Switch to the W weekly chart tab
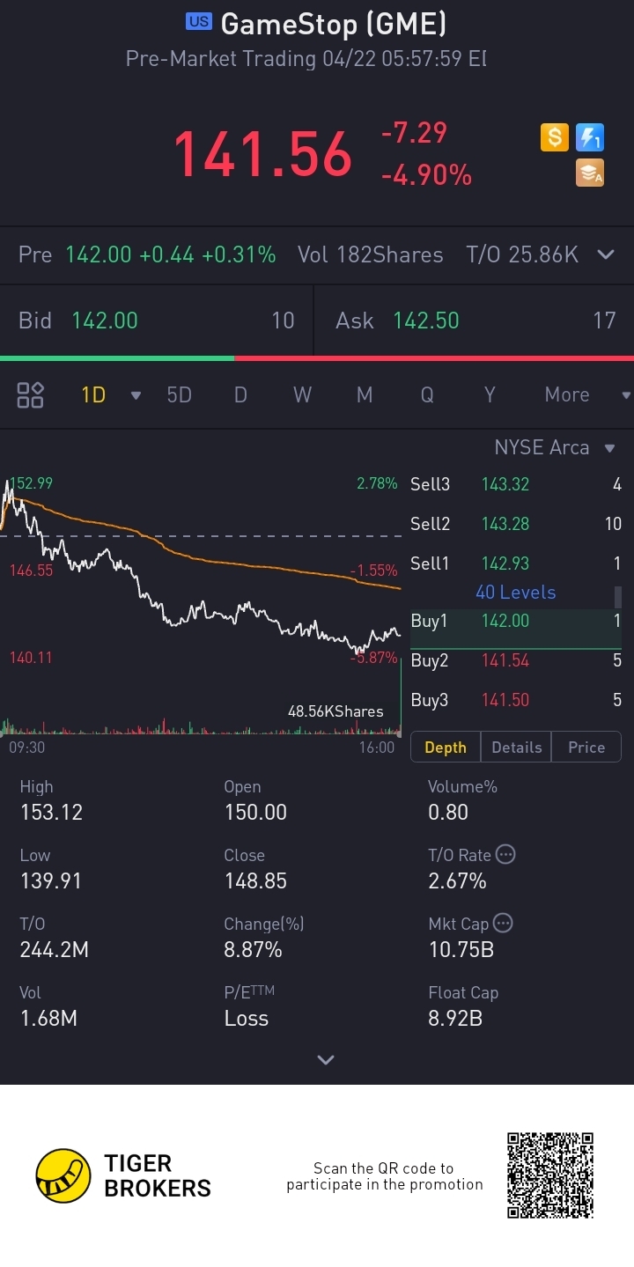Screen dimensions: 634x1267 click(302, 394)
